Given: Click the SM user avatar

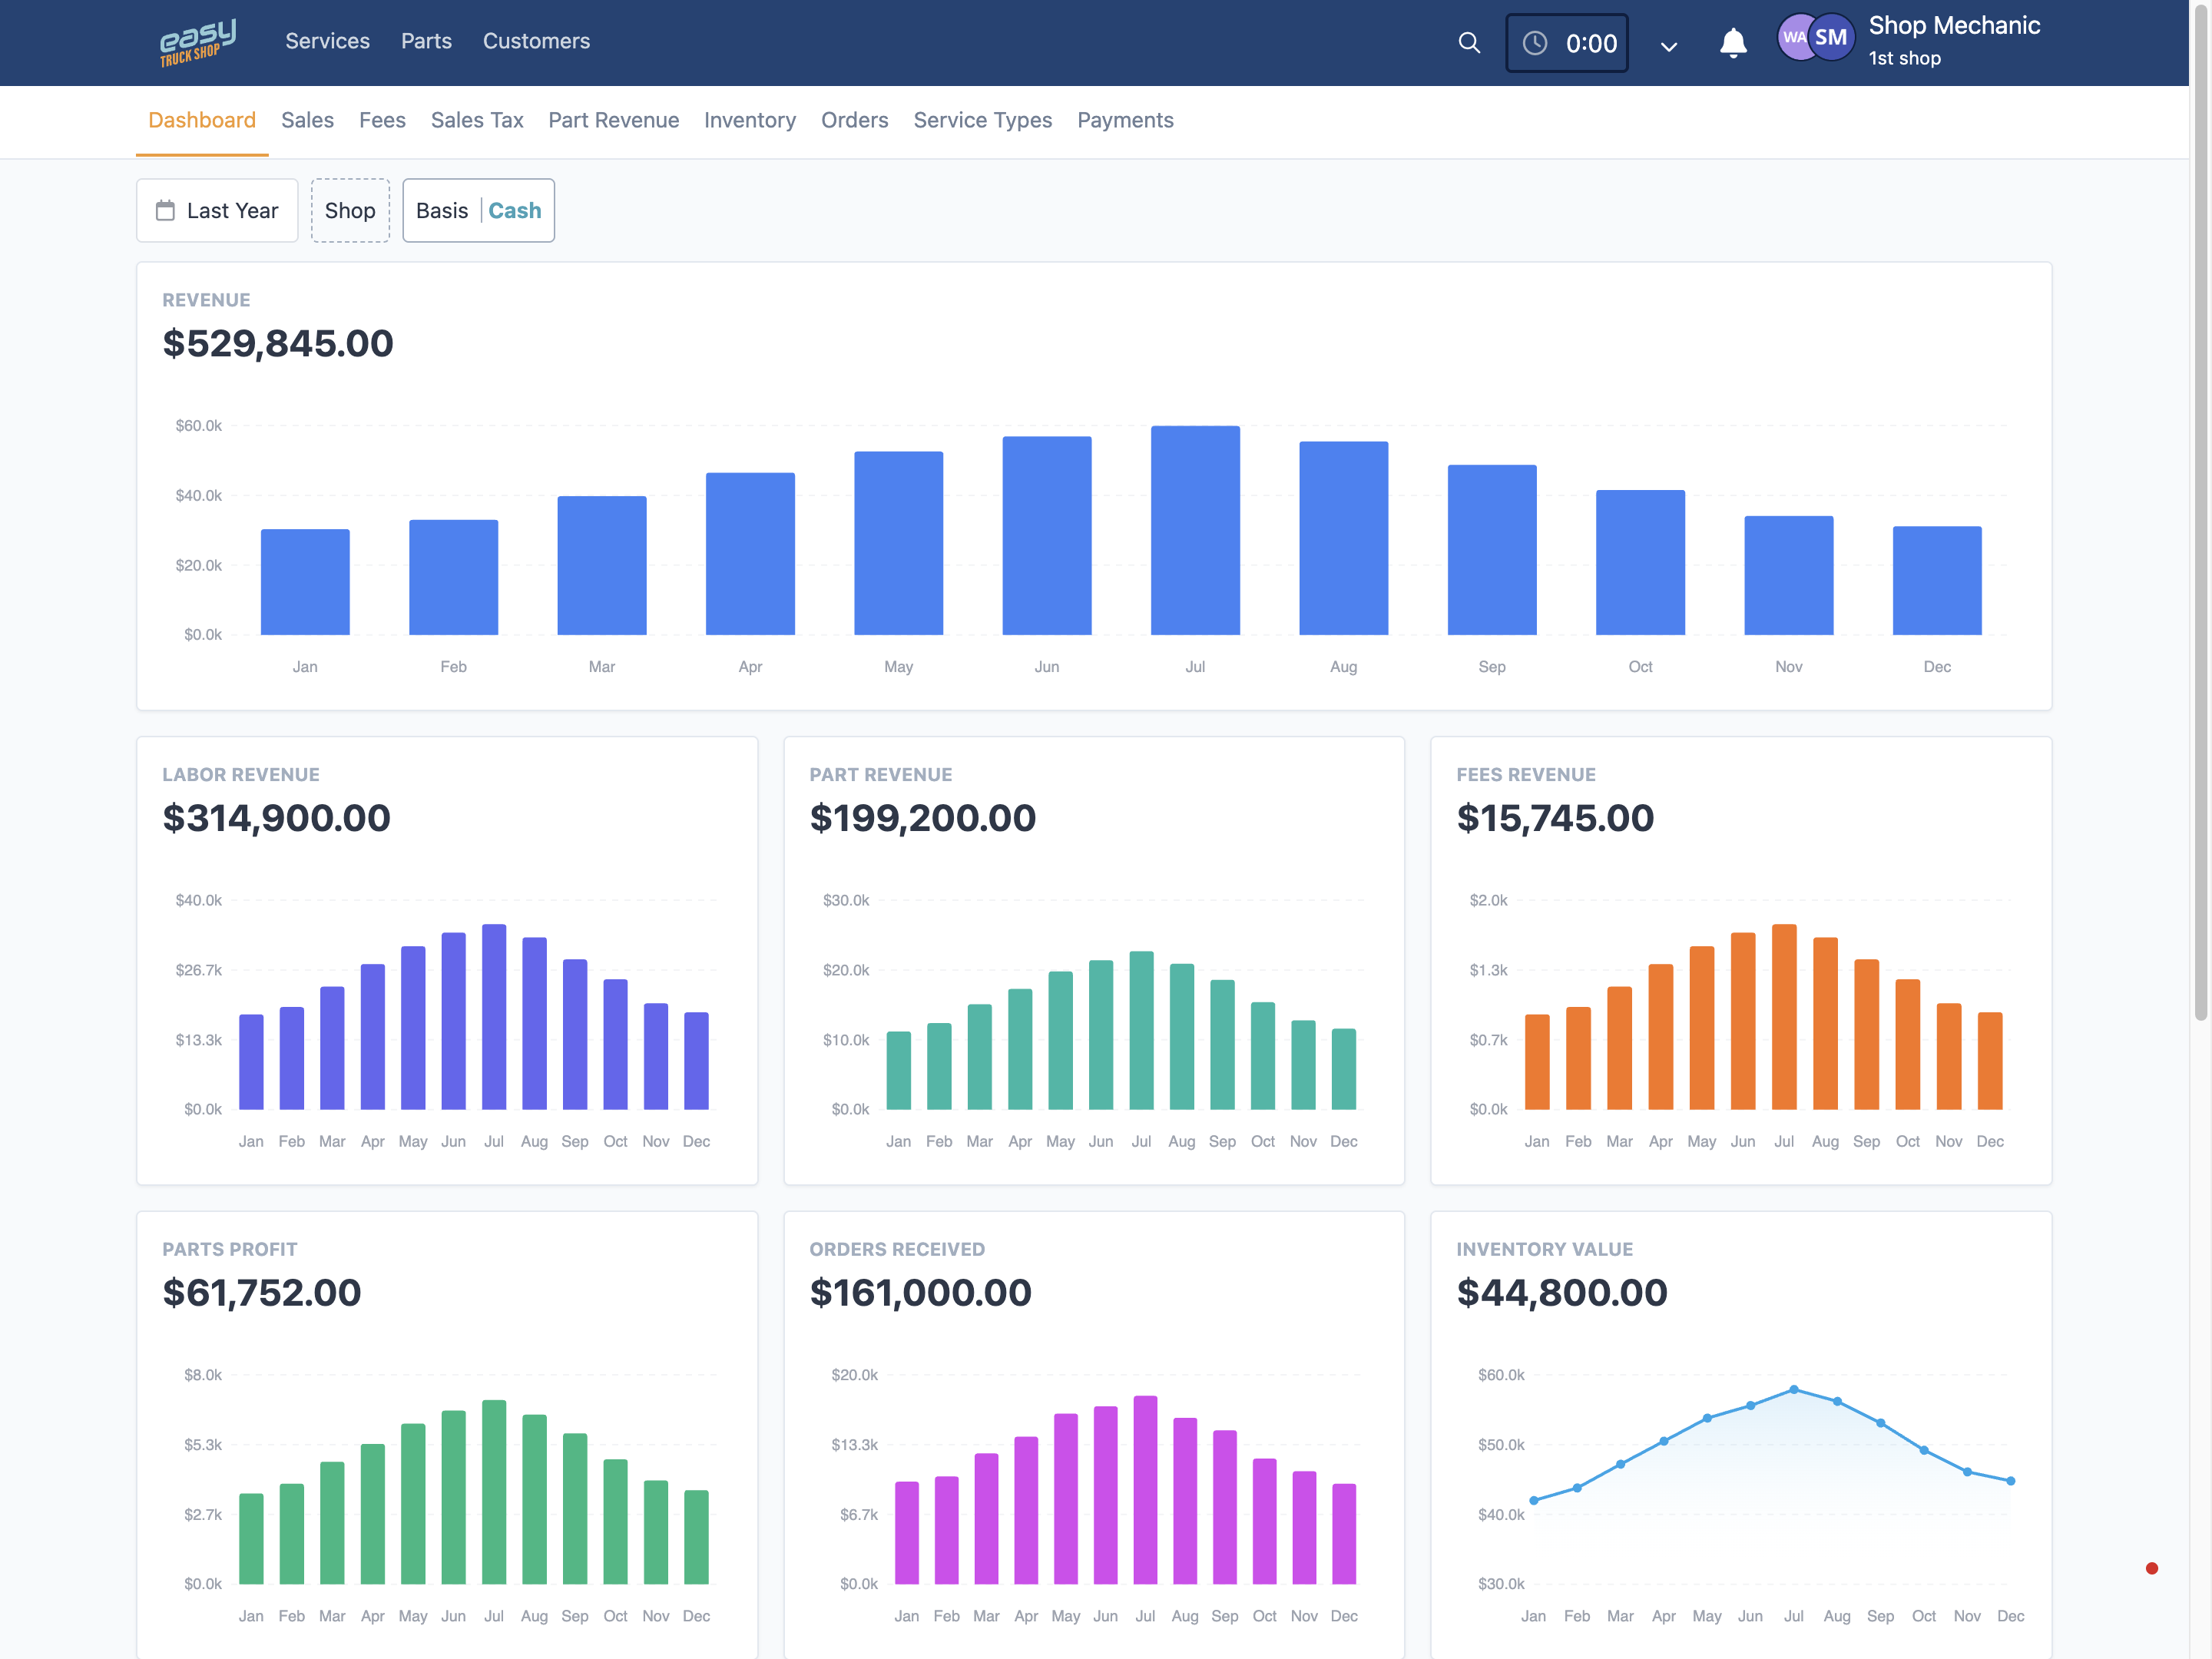Looking at the screenshot, I should click(1831, 38).
